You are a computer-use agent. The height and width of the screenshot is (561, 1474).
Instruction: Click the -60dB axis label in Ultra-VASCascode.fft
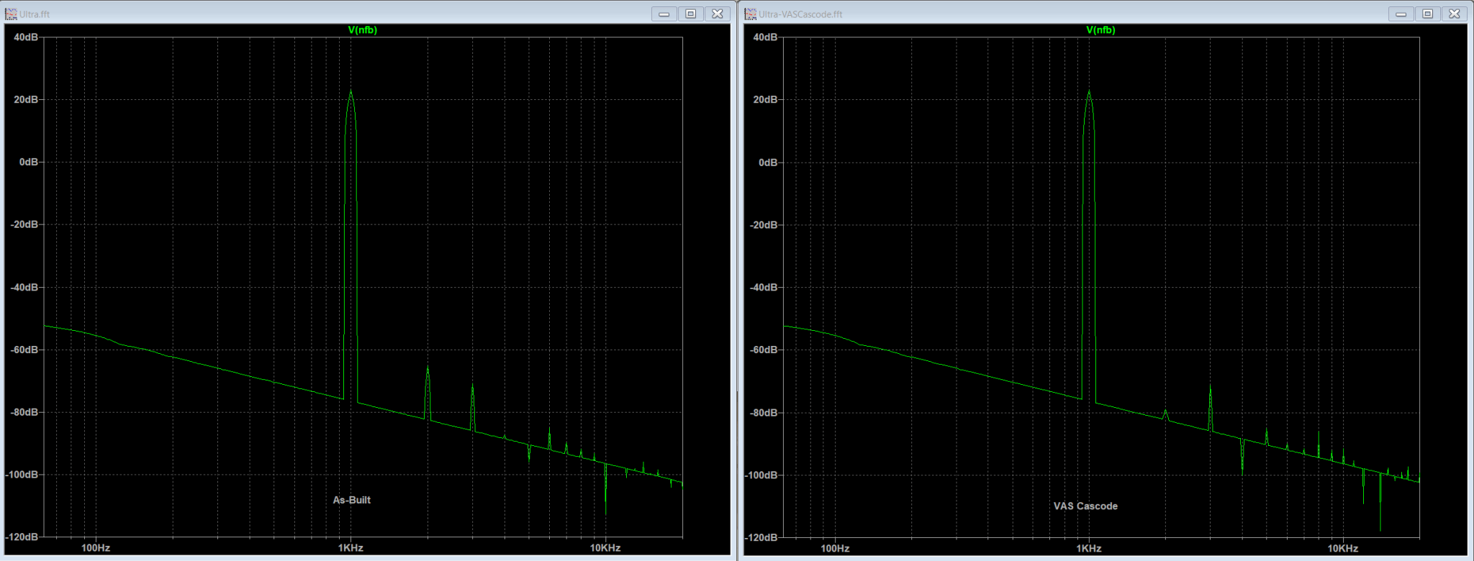click(763, 350)
